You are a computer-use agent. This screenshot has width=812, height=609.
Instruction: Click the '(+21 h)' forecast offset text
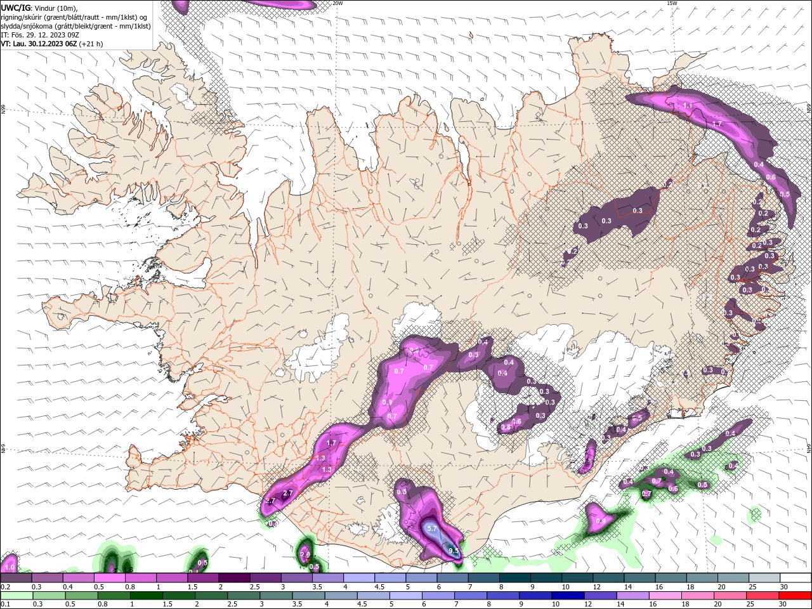point(91,44)
